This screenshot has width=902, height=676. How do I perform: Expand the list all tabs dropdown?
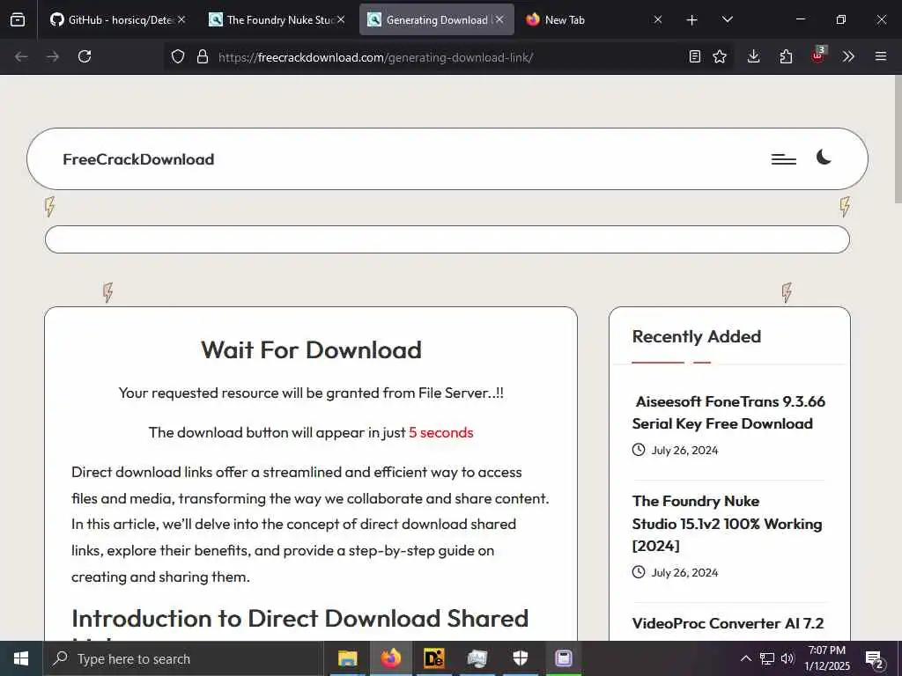coord(727,19)
